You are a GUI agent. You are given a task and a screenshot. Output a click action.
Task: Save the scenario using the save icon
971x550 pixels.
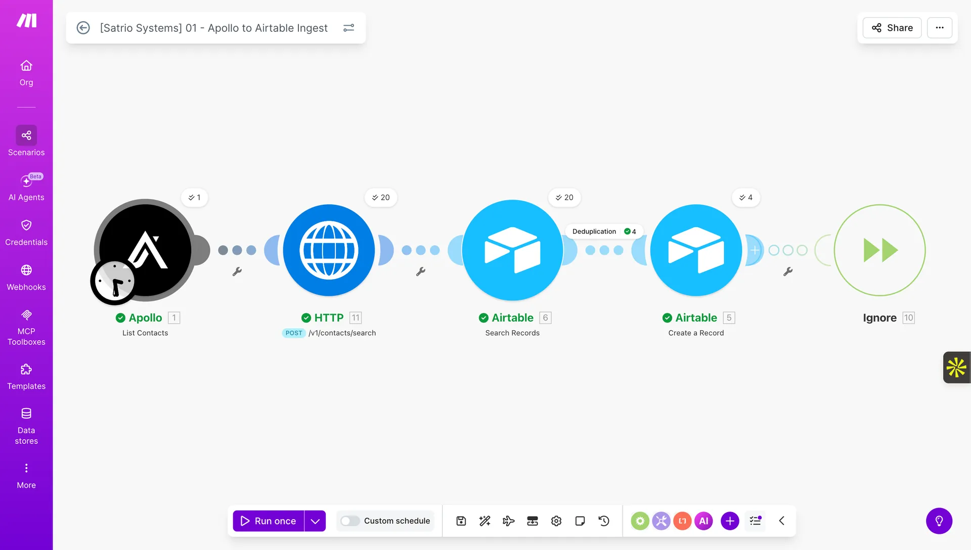pos(461,521)
